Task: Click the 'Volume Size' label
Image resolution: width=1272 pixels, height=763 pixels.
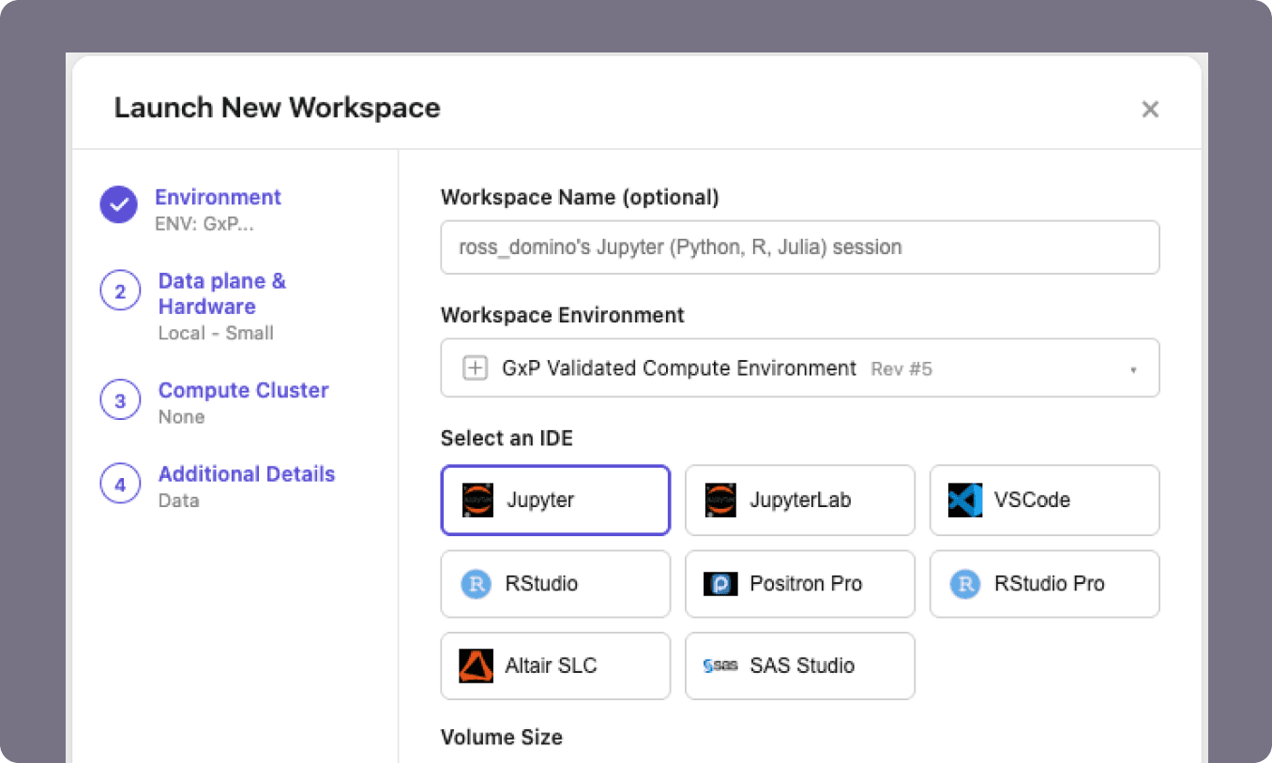Action: pyautogui.click(x=502, y=738)
